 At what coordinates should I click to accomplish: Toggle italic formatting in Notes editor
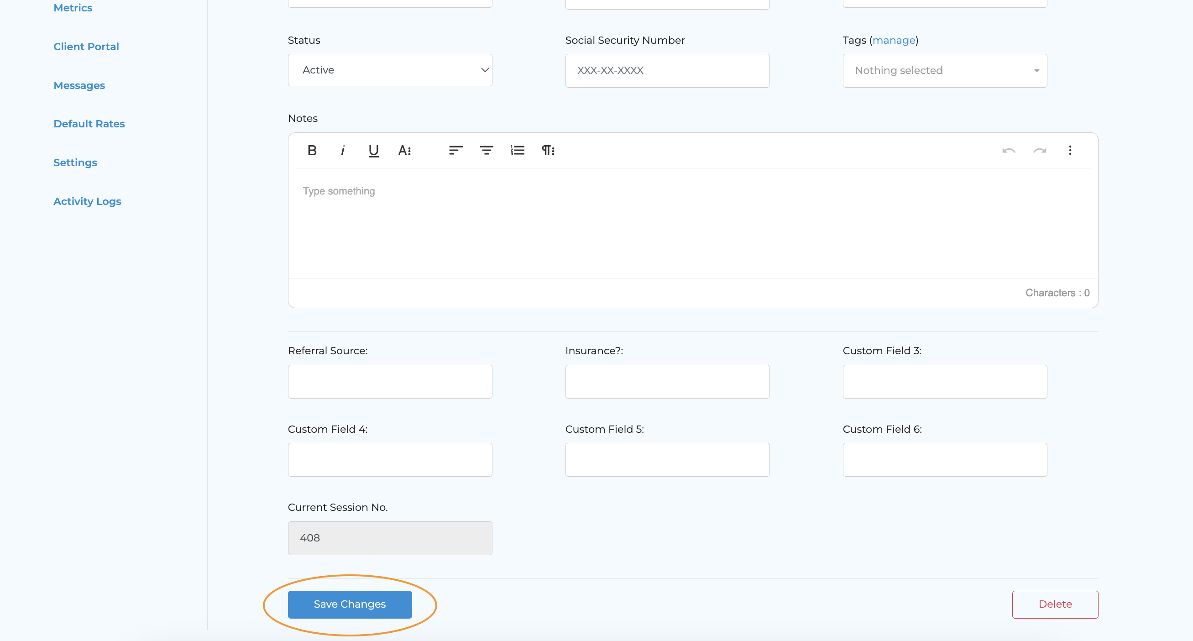pyautogui.click(x=343, y=150)
